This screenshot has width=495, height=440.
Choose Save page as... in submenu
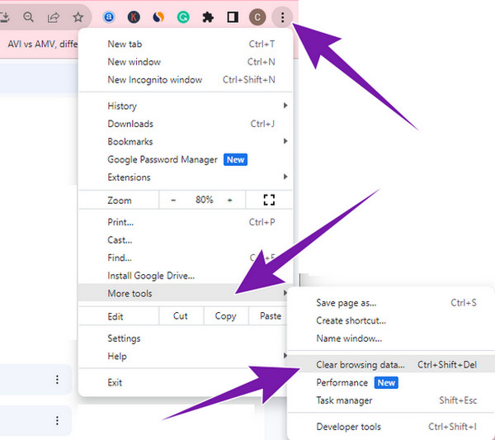pos(391,303)
